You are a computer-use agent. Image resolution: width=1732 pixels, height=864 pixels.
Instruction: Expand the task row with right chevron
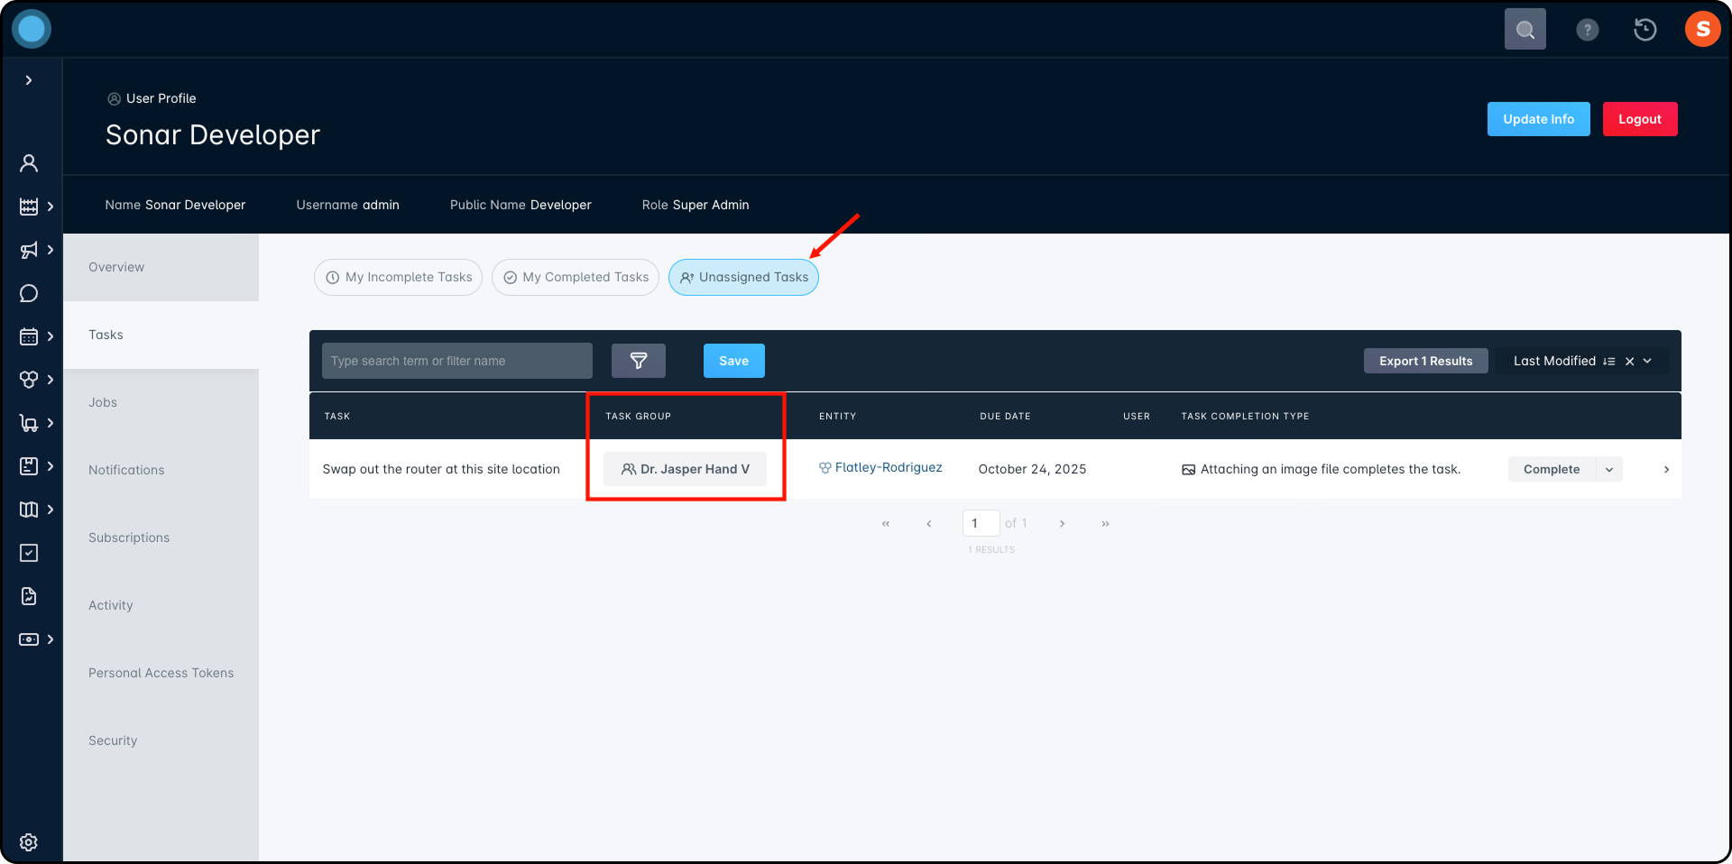click(1666, 469)
